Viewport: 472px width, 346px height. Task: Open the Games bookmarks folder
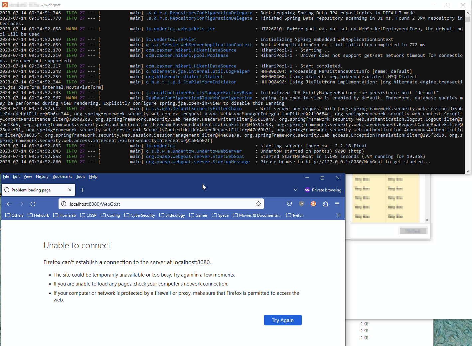pyautogui.click(x=198, y=215)
